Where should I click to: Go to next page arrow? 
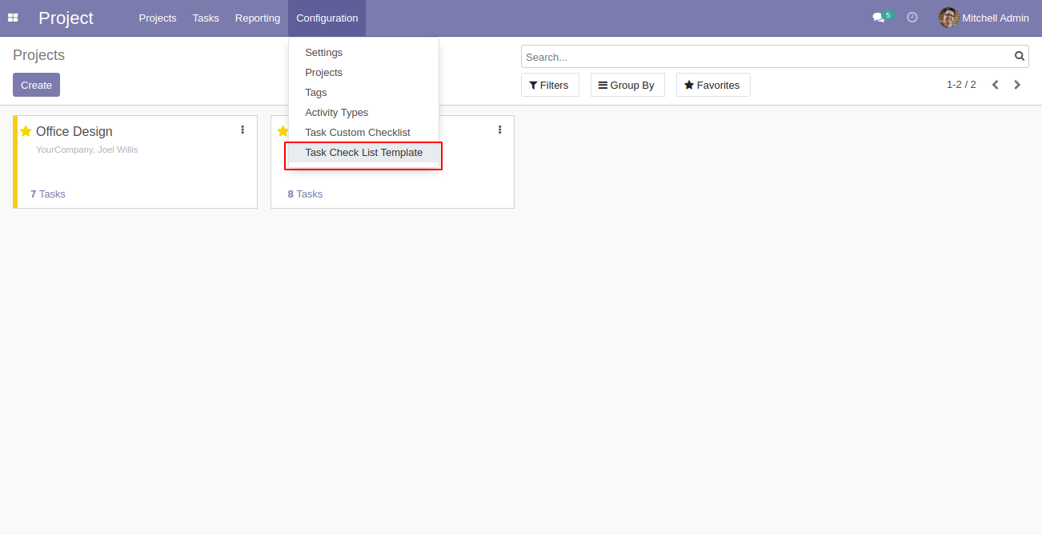[1017, 85]
